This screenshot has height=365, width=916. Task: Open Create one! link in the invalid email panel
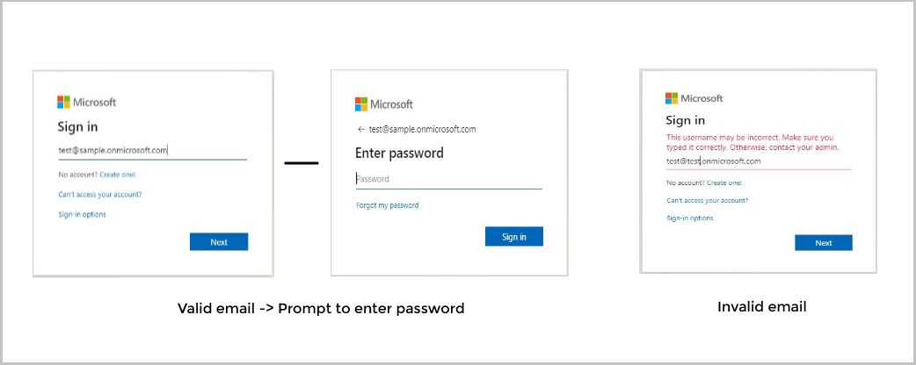[x=724, y=182]
